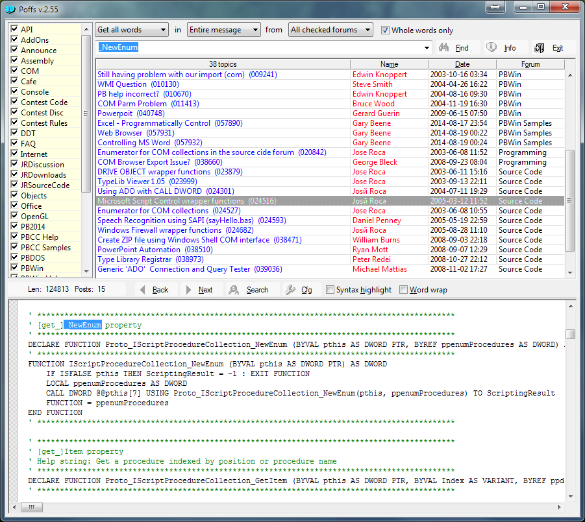Uncheck the OpenGL forum checkbox
This screenshot has width=585, height=522.
tap(14, 216)
